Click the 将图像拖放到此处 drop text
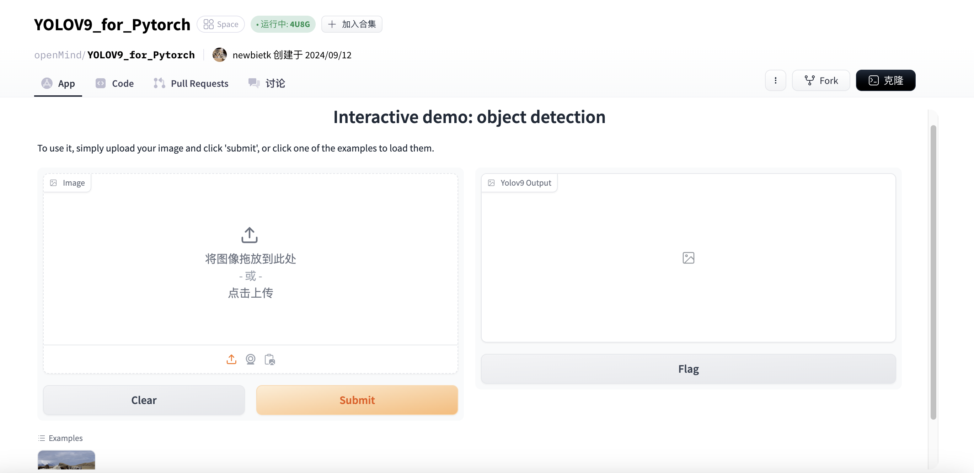 pyautogui.click(x=250, y=259)
